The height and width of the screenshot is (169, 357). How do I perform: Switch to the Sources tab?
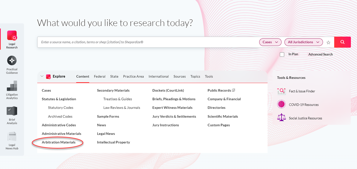tap(180, 77)
